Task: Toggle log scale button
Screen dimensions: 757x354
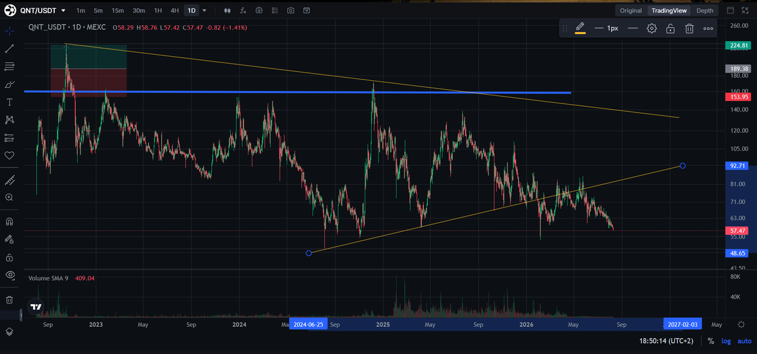Action: 727,341
